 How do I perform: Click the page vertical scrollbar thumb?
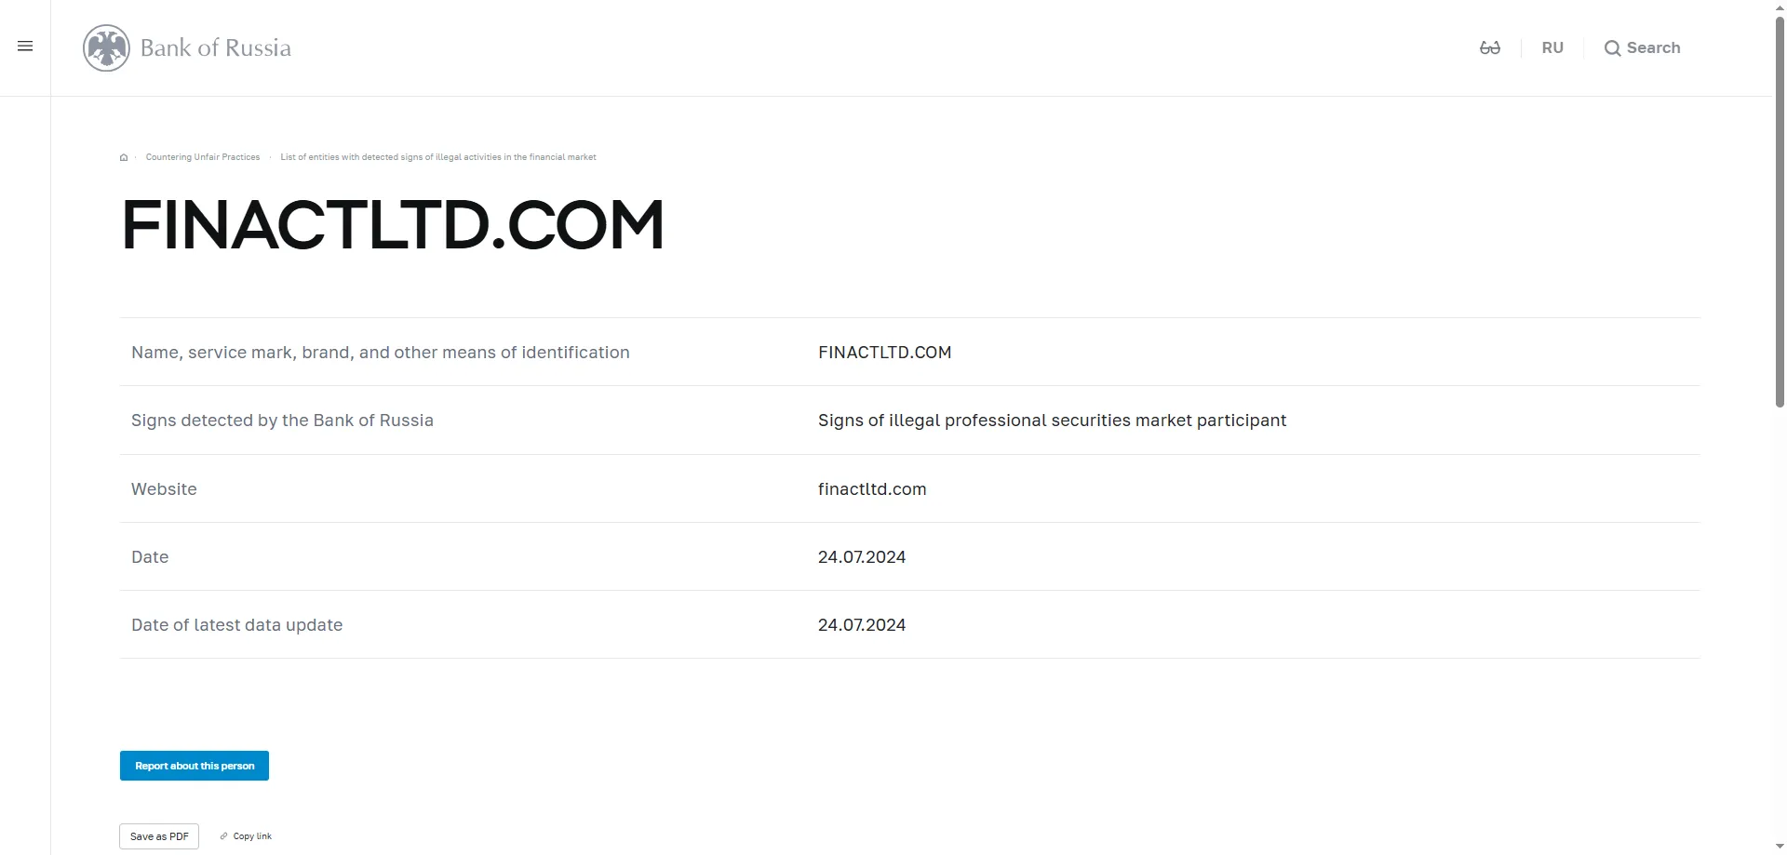(1780, 209)
